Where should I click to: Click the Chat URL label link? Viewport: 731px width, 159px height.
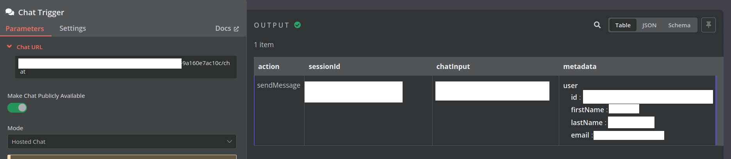30,47
